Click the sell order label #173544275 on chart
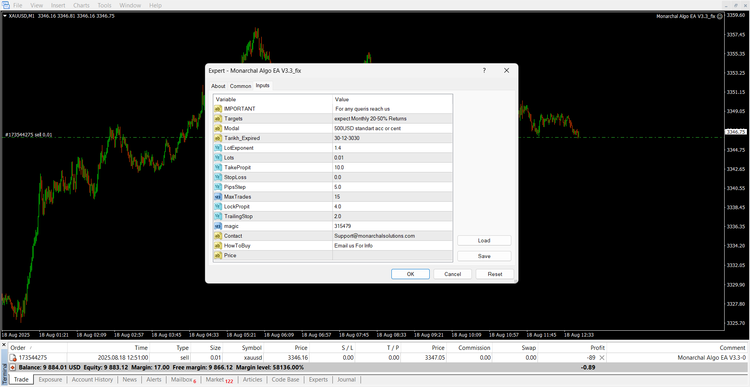The height and width of the screenshot is (387, 750). 29,134
